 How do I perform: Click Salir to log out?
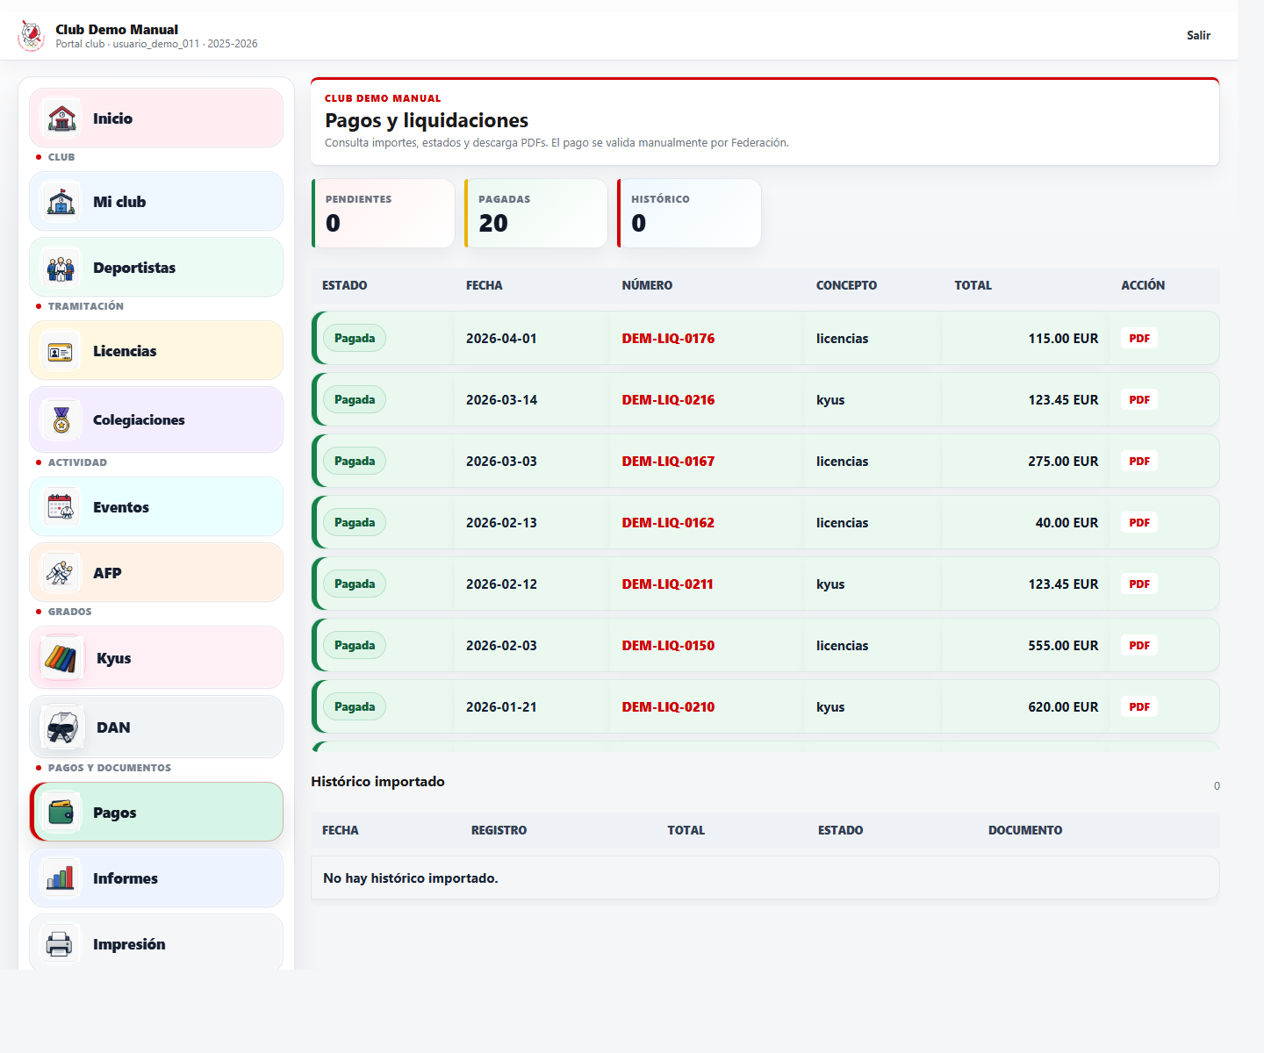click(x=1198, y=35)
